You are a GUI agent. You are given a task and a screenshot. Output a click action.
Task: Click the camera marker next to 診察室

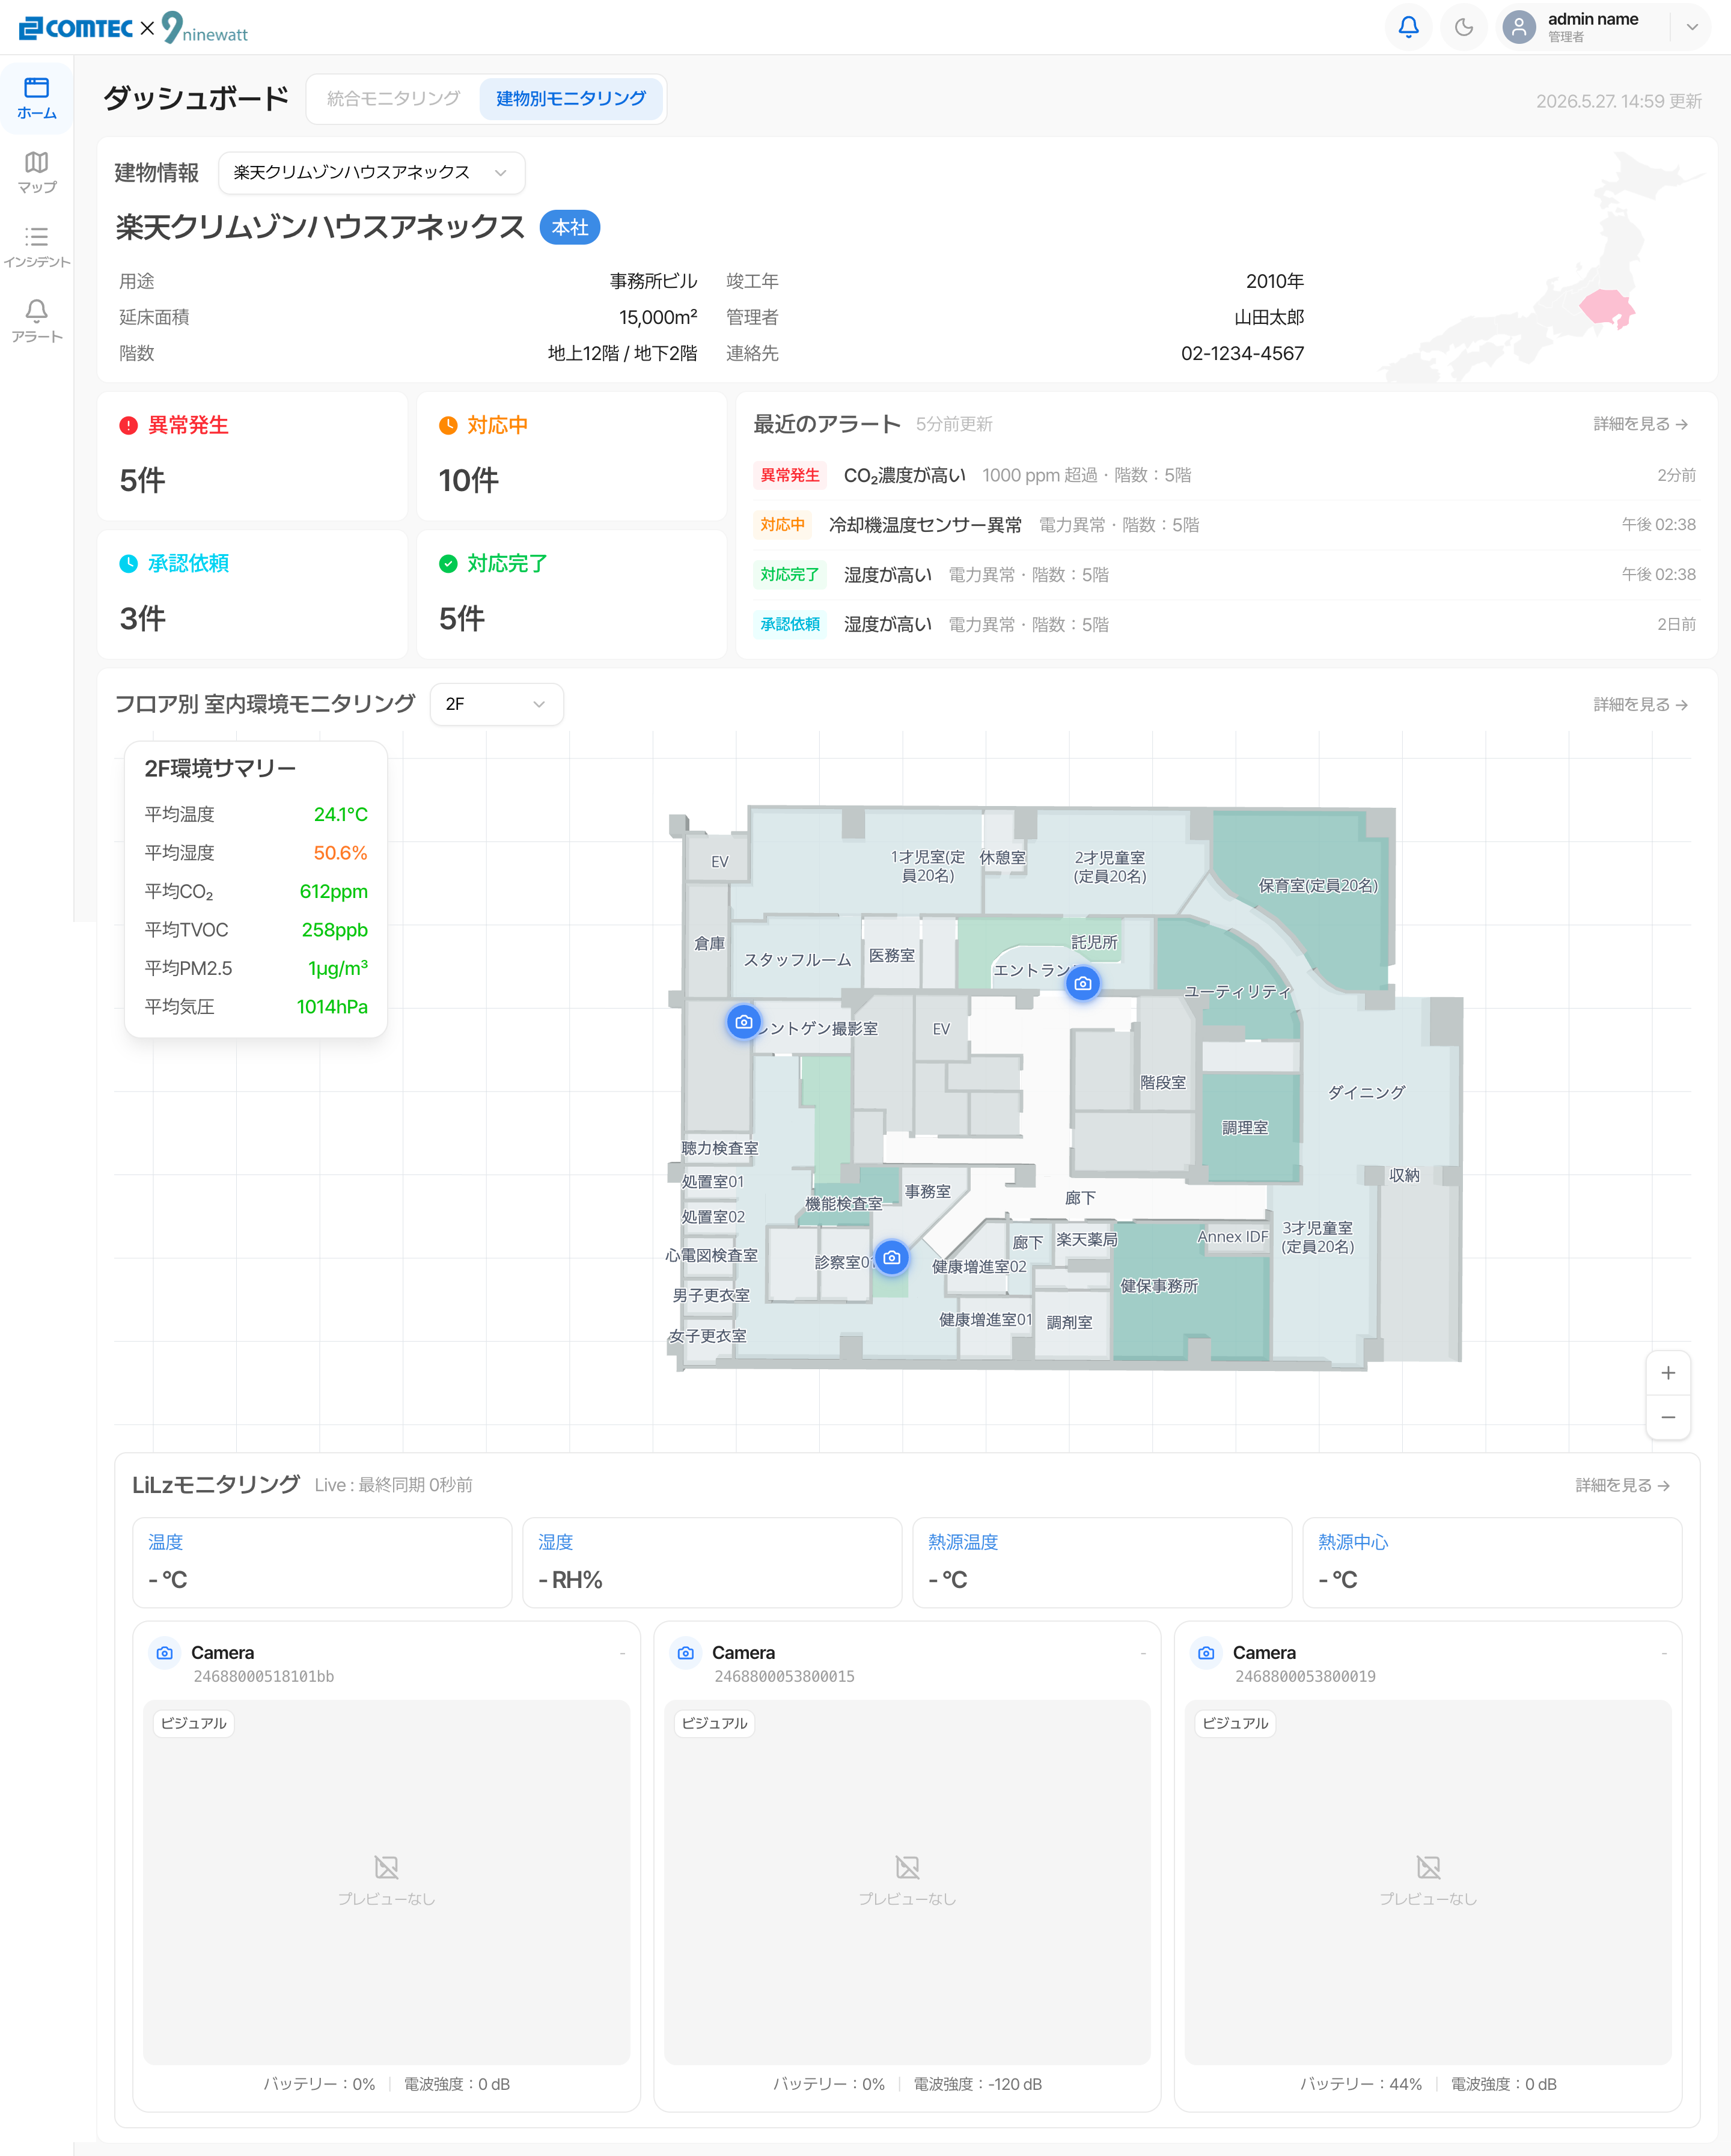coord(892,1257)
